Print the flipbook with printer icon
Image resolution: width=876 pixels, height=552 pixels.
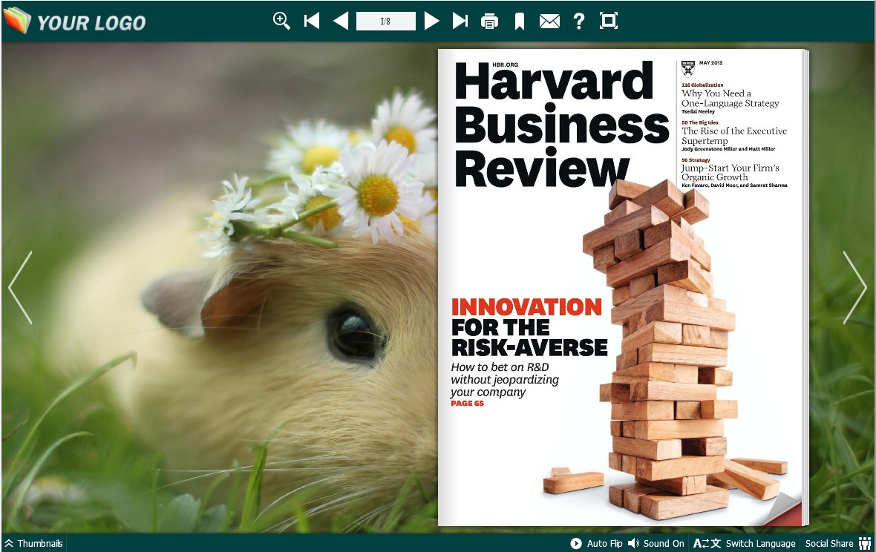(489, 22)
